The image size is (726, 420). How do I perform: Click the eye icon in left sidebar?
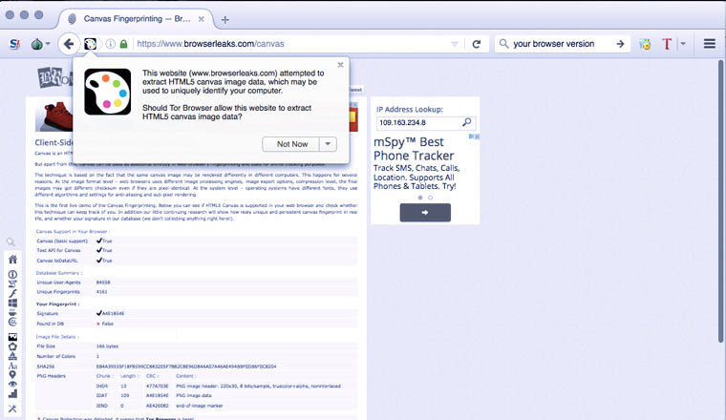(12, 383)
